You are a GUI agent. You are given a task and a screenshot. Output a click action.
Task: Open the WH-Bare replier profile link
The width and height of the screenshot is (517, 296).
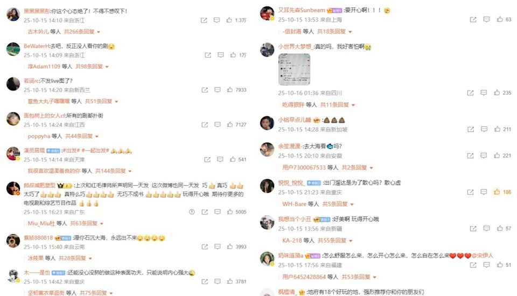click(x=294, y=204)
